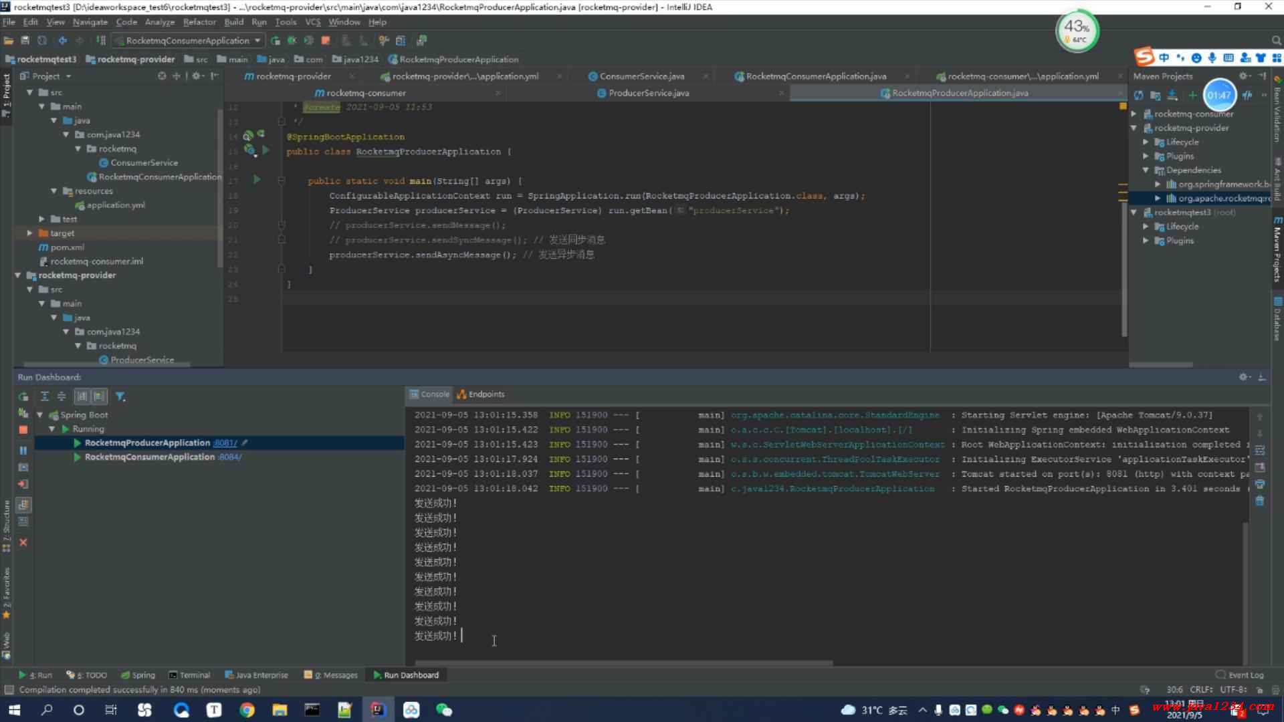Click red Stop square in Run Dashboard
Screen dimensions: 1284x722
pos(23,430)
